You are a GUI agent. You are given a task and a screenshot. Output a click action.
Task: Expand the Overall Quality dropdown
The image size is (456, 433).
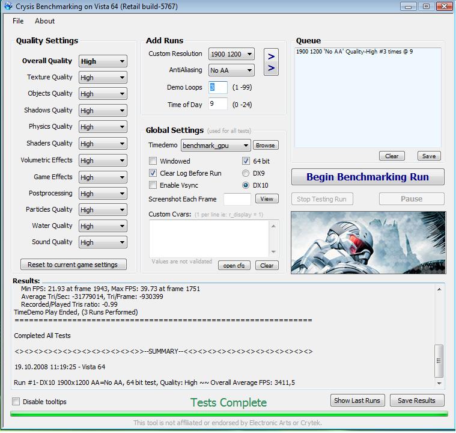pos(103,61)
